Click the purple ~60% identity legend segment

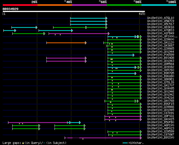pos(89,5)
